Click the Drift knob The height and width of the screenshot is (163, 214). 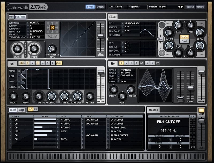pos(34,49)
